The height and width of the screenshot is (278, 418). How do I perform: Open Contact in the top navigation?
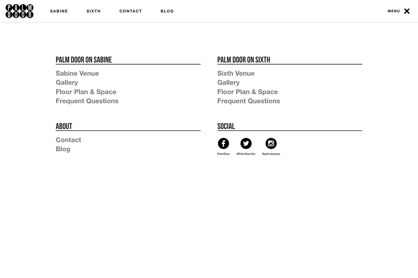131,11
